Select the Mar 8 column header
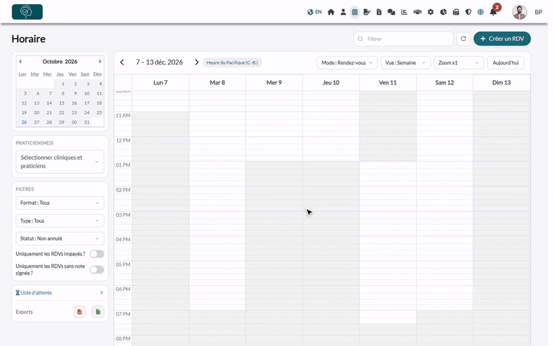 click(x=217, y=82)
